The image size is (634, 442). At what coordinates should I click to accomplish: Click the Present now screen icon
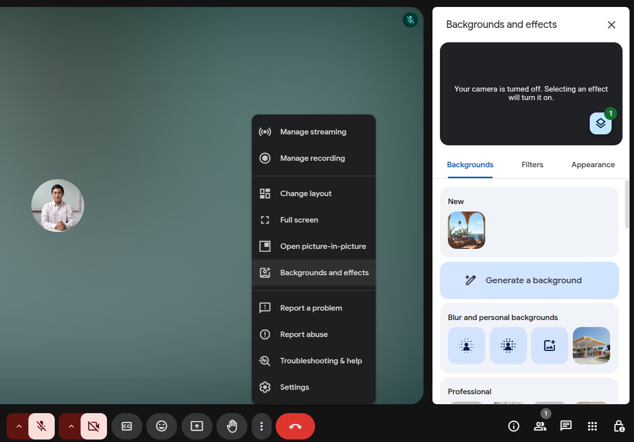tap(197, 426)
